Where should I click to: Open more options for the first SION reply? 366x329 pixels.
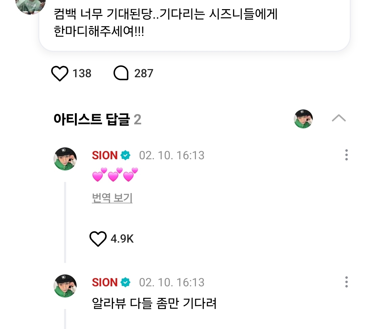[346, 155]
